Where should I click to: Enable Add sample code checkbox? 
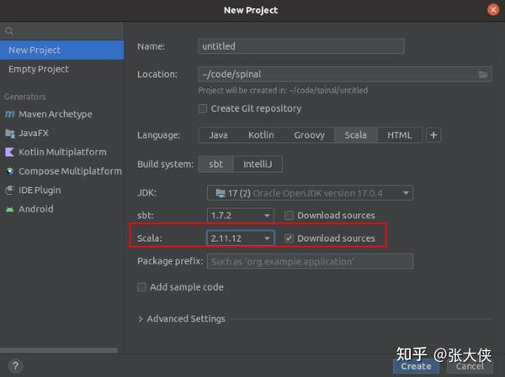click(x=141, y=287)
